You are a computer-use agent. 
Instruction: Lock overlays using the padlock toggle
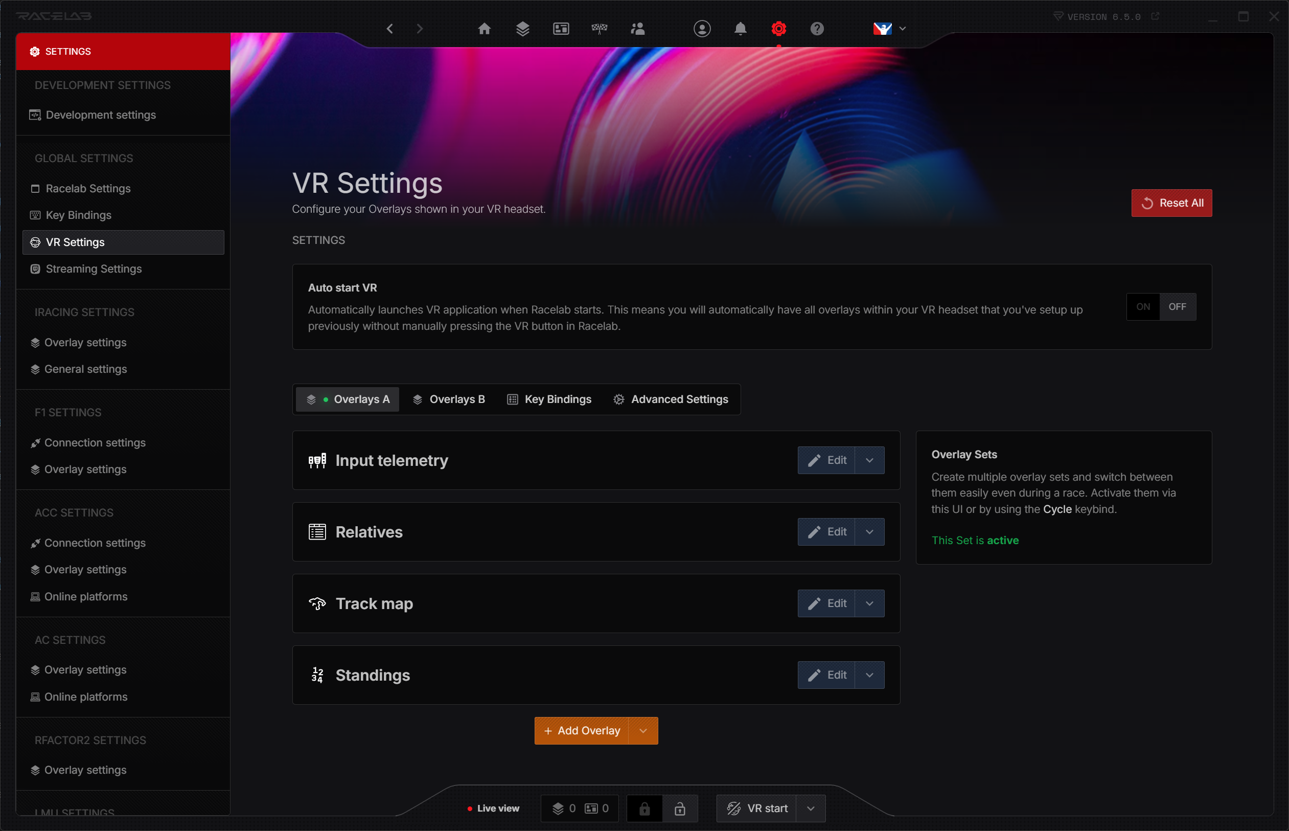point(644,808)
